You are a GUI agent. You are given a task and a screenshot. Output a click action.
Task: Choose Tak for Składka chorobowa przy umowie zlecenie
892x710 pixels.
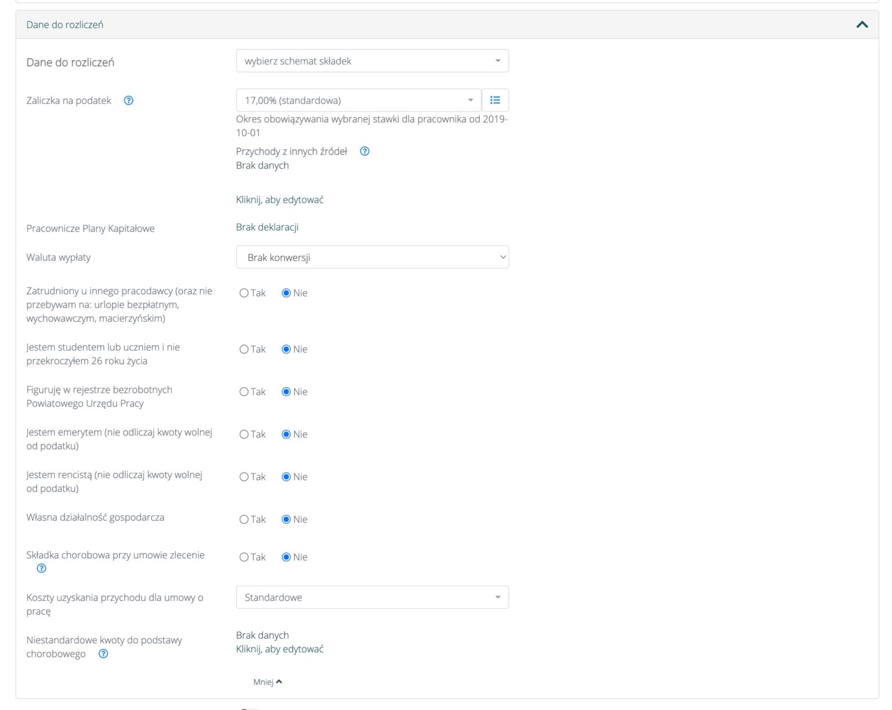[244, 558]
